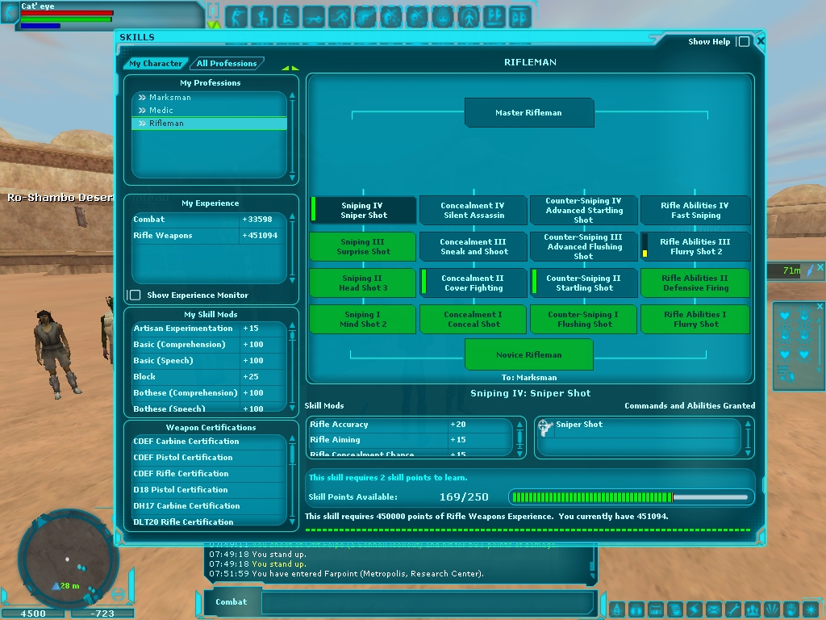The height and width of the screenshot is (620, 826).
Task: Select the Marksman profession in list
Action: click(x=169, y=98)
